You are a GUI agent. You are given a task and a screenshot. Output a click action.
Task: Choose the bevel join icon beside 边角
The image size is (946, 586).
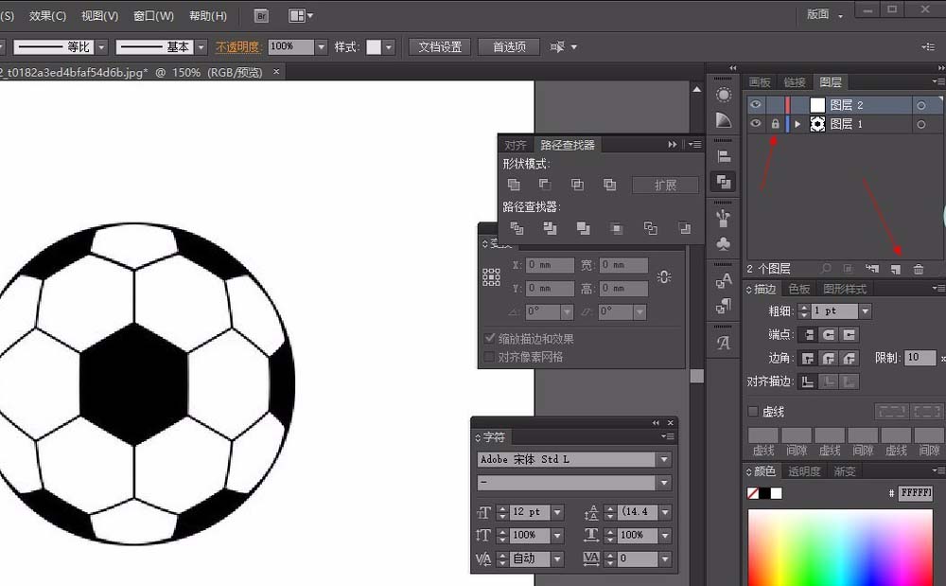[x=850, y=358]
